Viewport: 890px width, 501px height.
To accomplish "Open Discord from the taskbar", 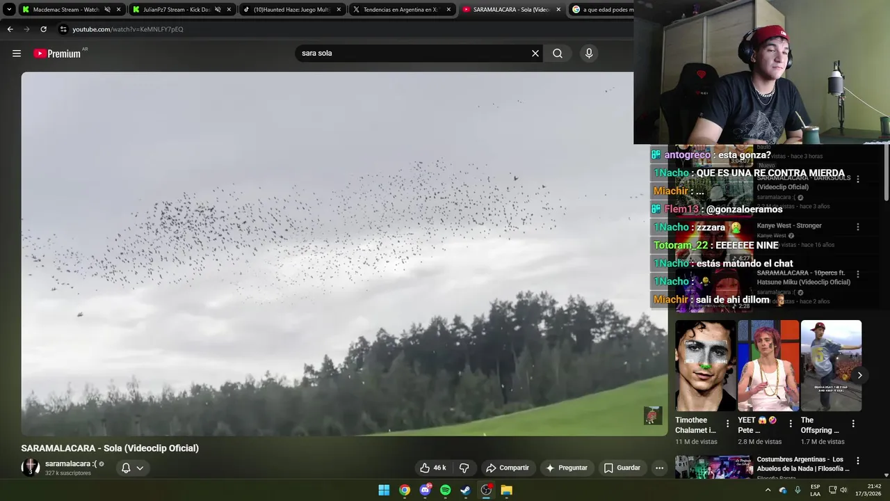I will click(x=425, y=490).
